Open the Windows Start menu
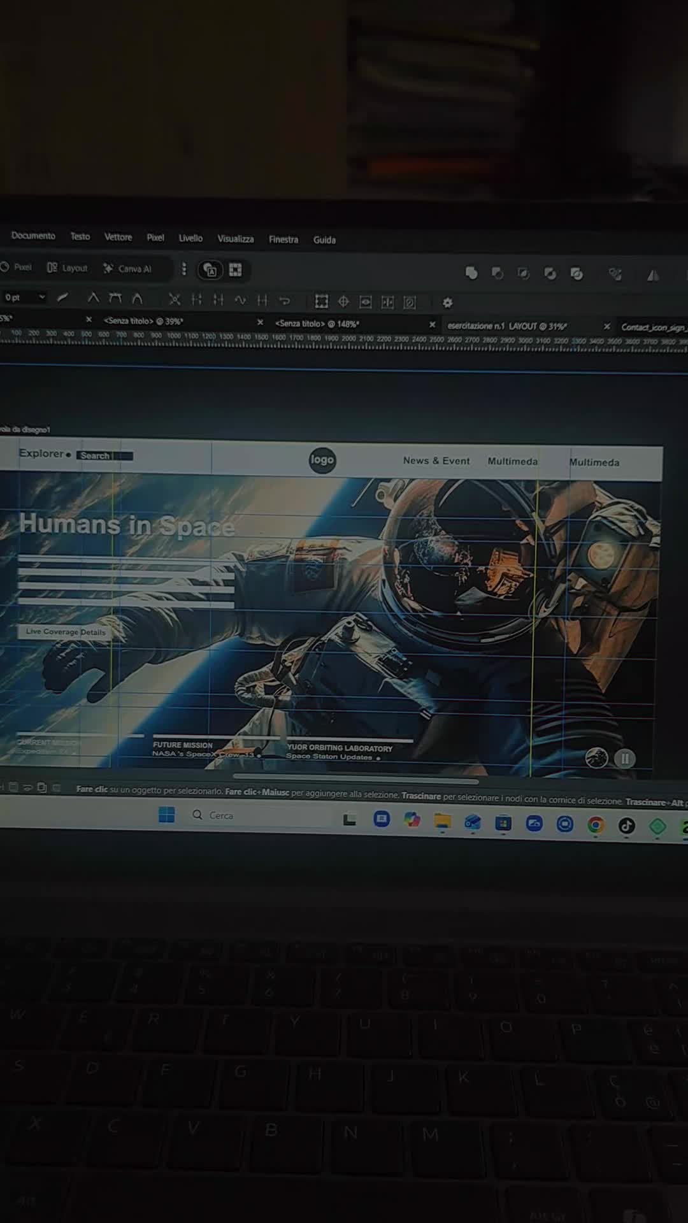Image resolution: width=688 pixels, height=1223 pixels. (167, 815)
